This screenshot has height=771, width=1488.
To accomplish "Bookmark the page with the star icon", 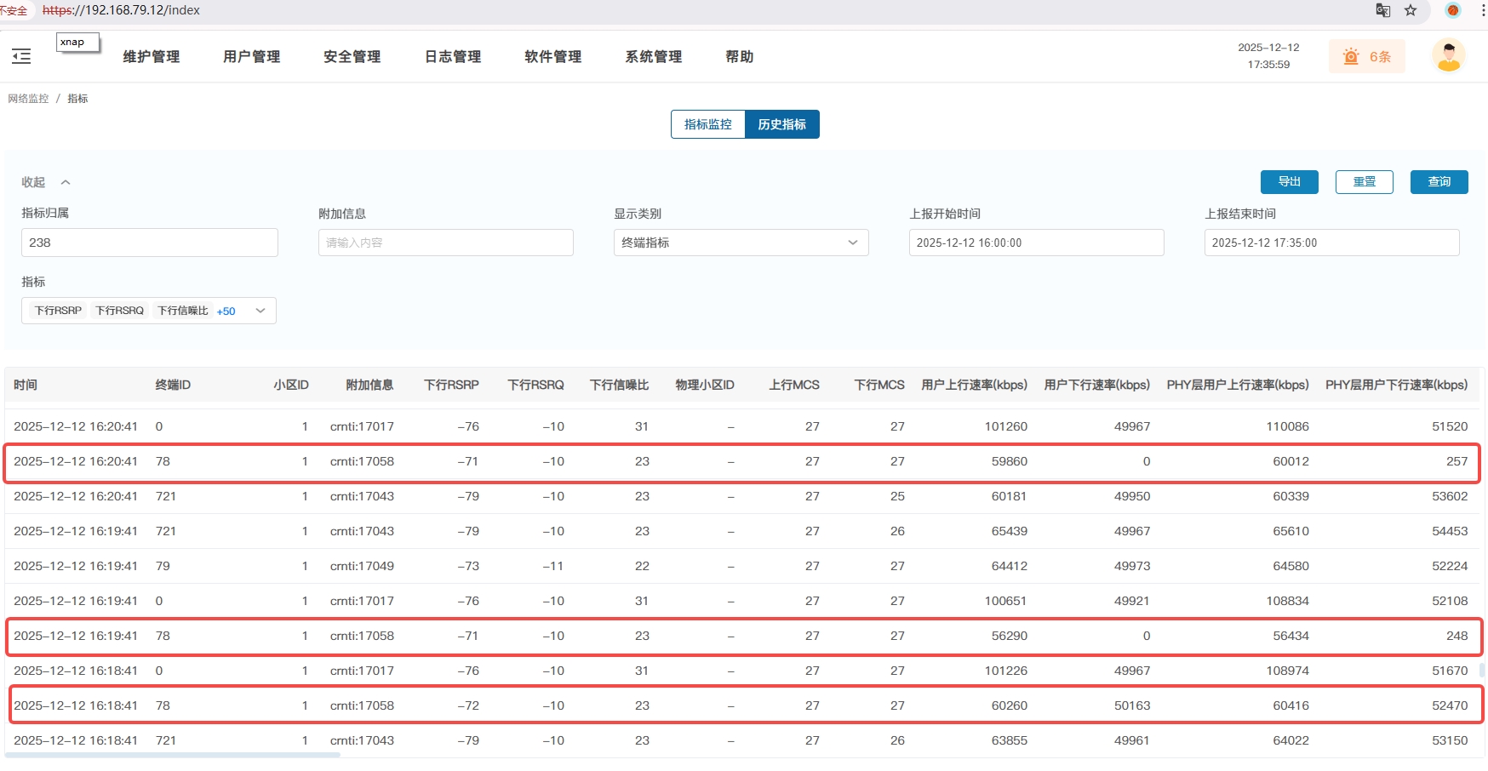I will pos(1411,10).
